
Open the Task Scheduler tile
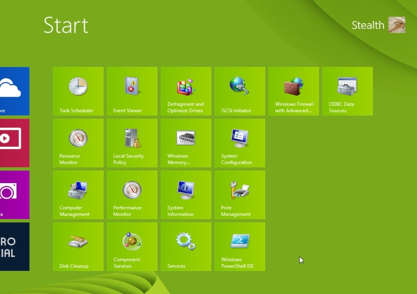point(78,91)
